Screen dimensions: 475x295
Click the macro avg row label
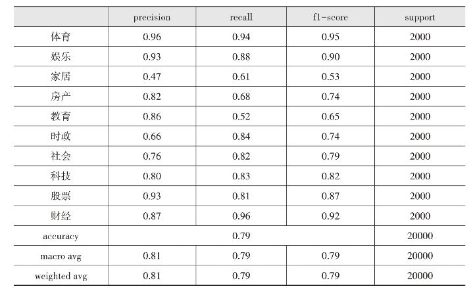pos(61,256)
